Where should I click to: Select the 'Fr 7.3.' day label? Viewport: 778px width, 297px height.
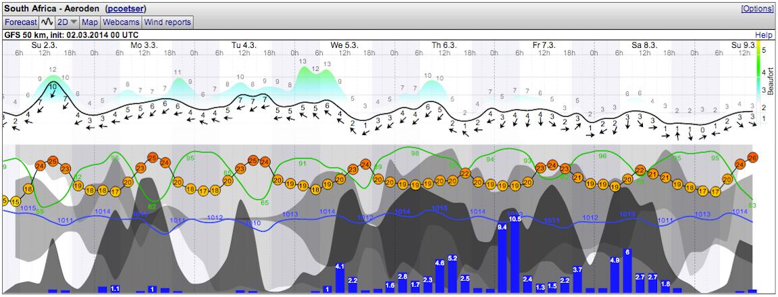point(544,45)
